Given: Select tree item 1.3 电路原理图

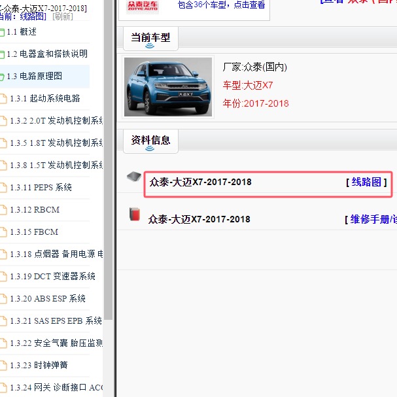Looking at the screenshot, I should click(x=35, y=77).
